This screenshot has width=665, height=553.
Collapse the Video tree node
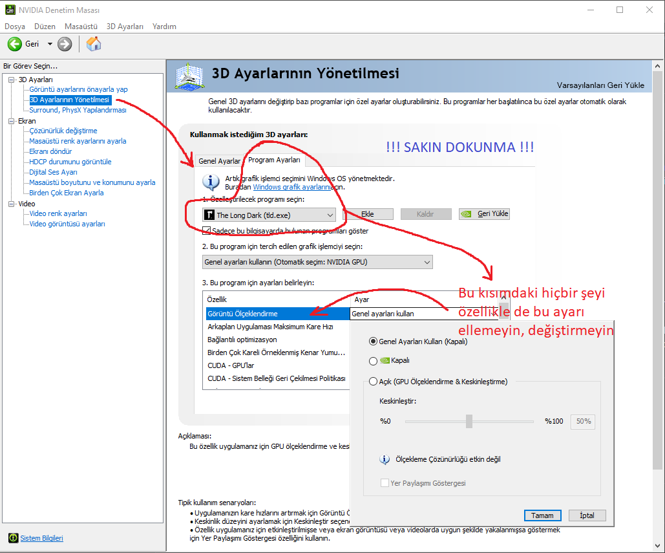pos(11,204)
